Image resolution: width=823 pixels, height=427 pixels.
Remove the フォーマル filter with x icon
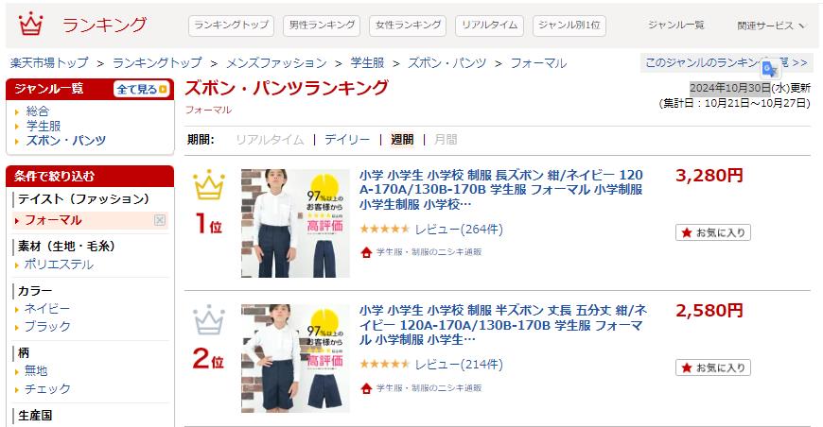160,220
